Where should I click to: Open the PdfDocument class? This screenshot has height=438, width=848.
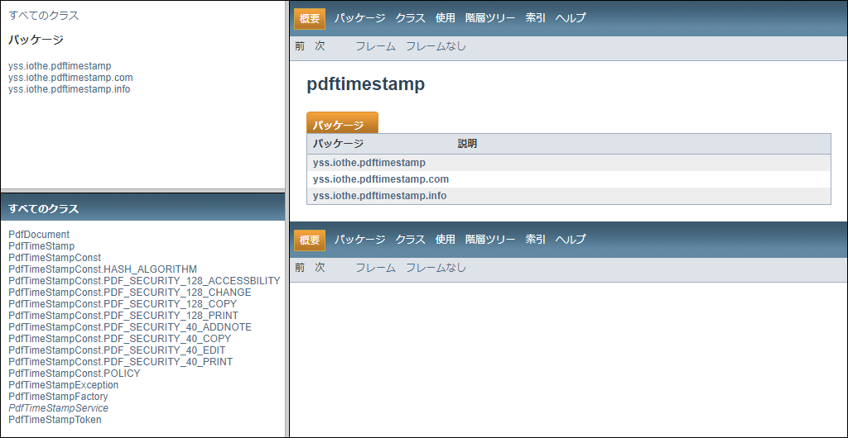(x=39, y=235)
